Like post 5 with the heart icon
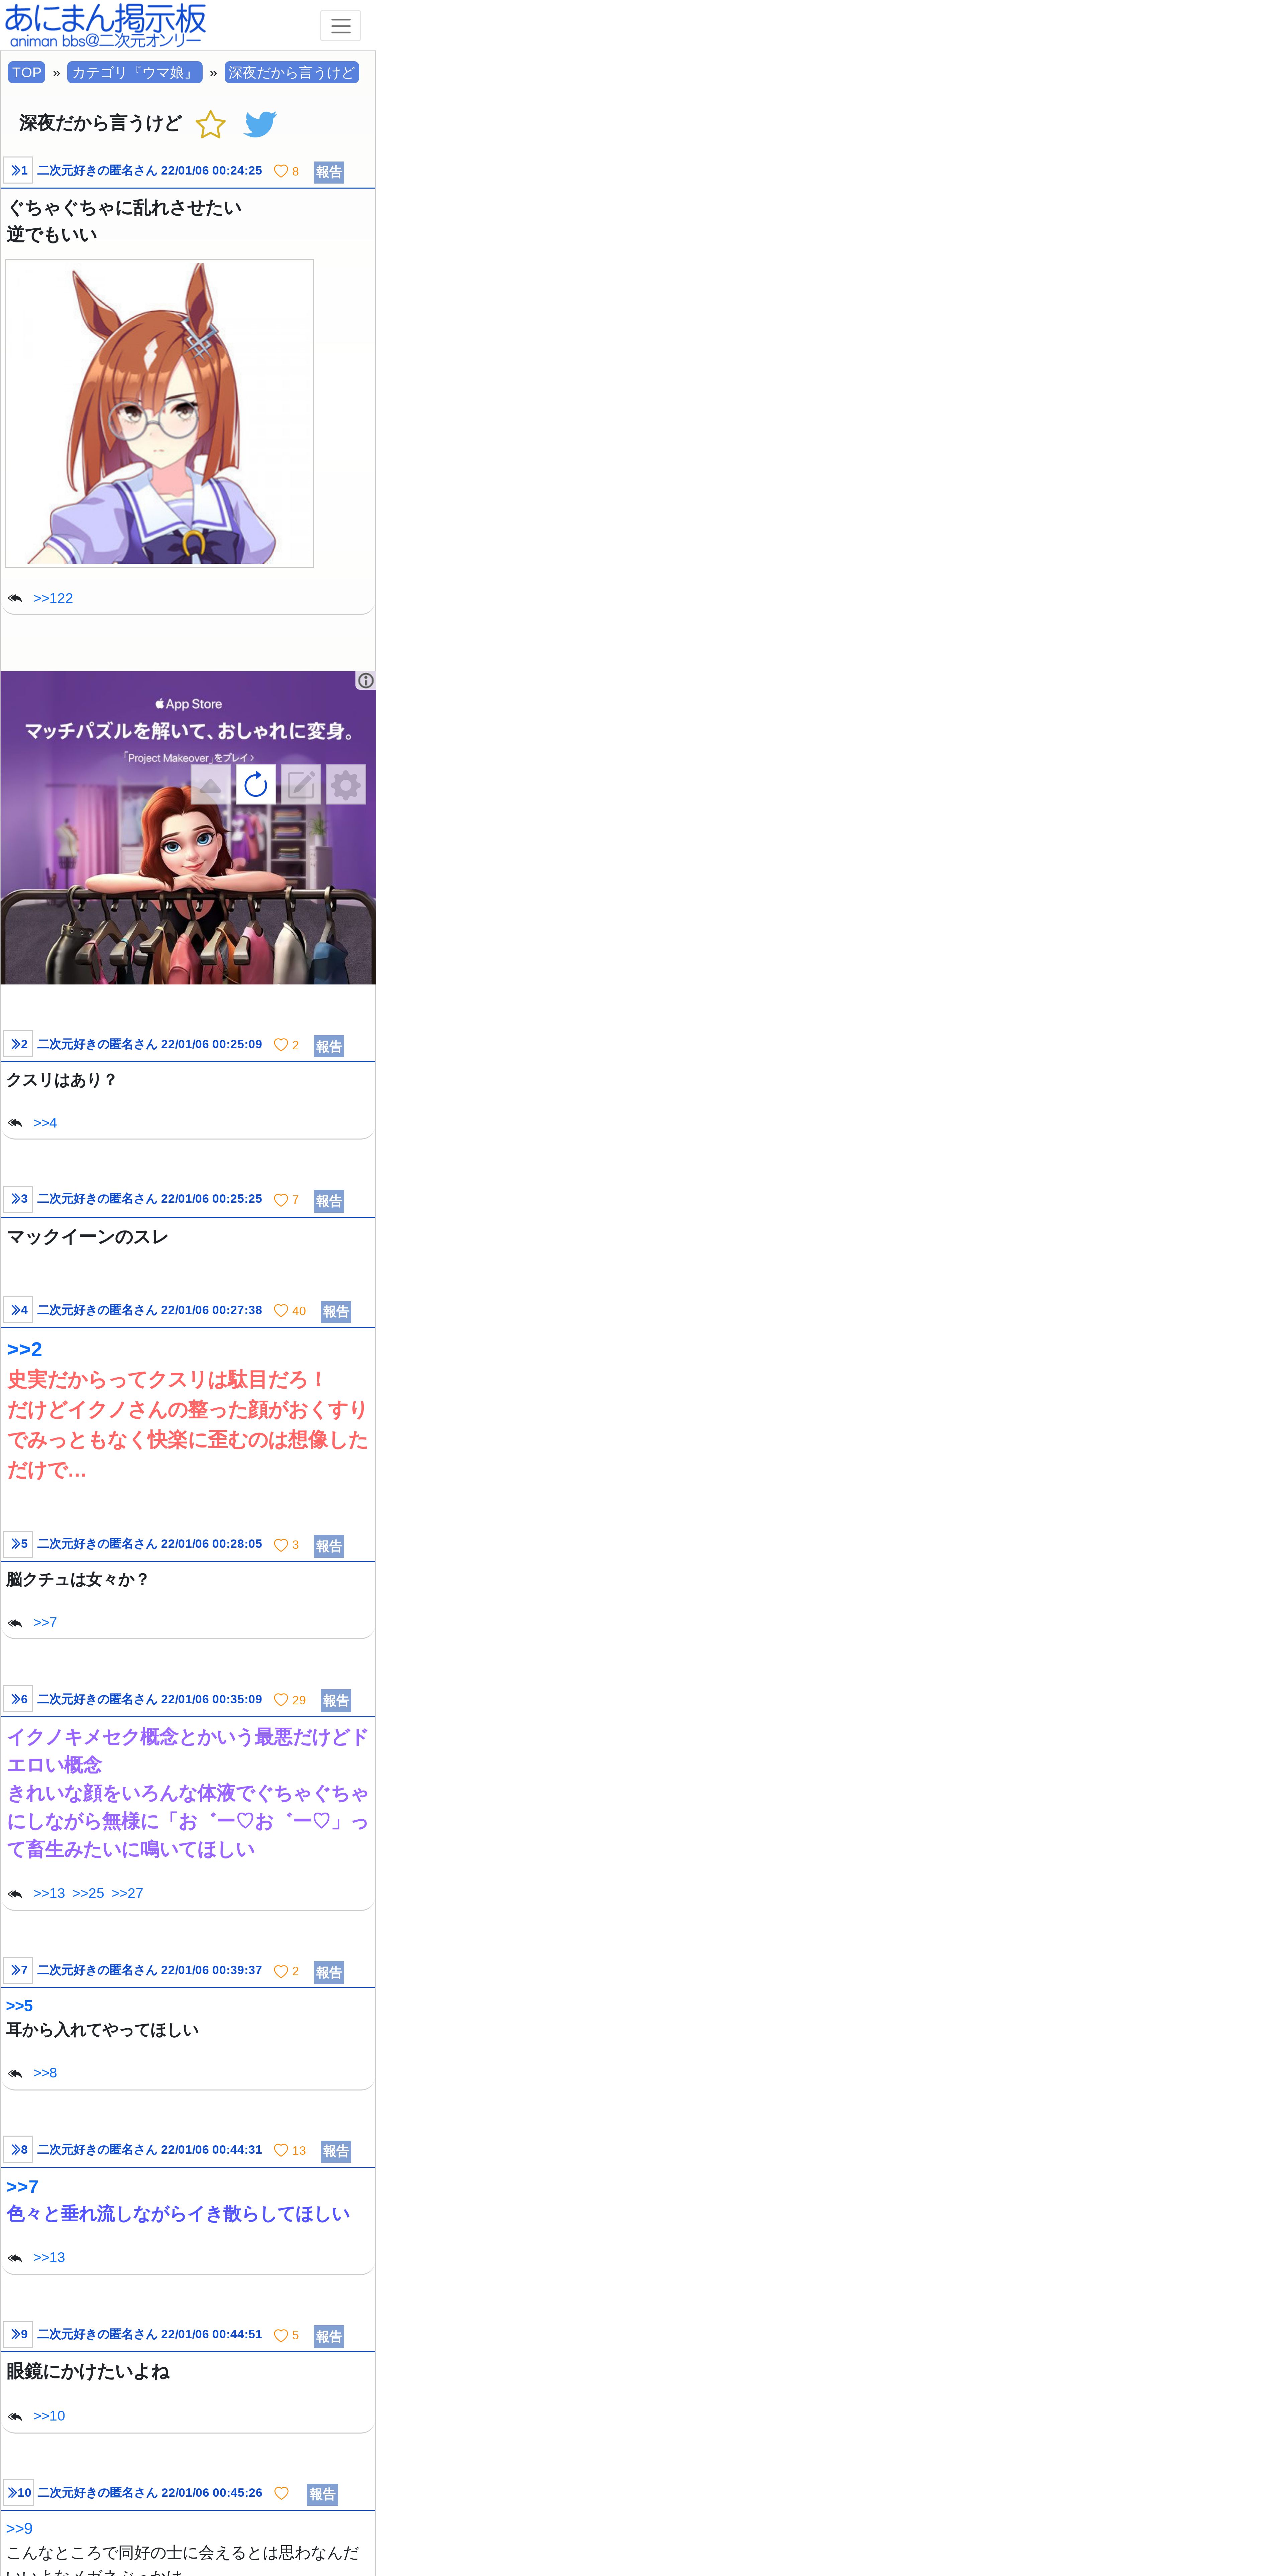1288x2576 pixels. [x=281, y=1545]
